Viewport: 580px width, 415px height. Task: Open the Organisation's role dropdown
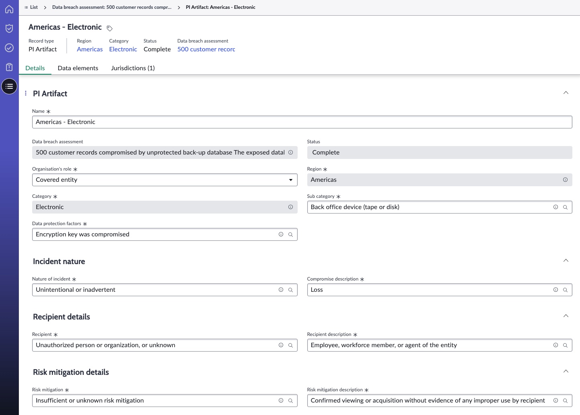click(165, 180)
